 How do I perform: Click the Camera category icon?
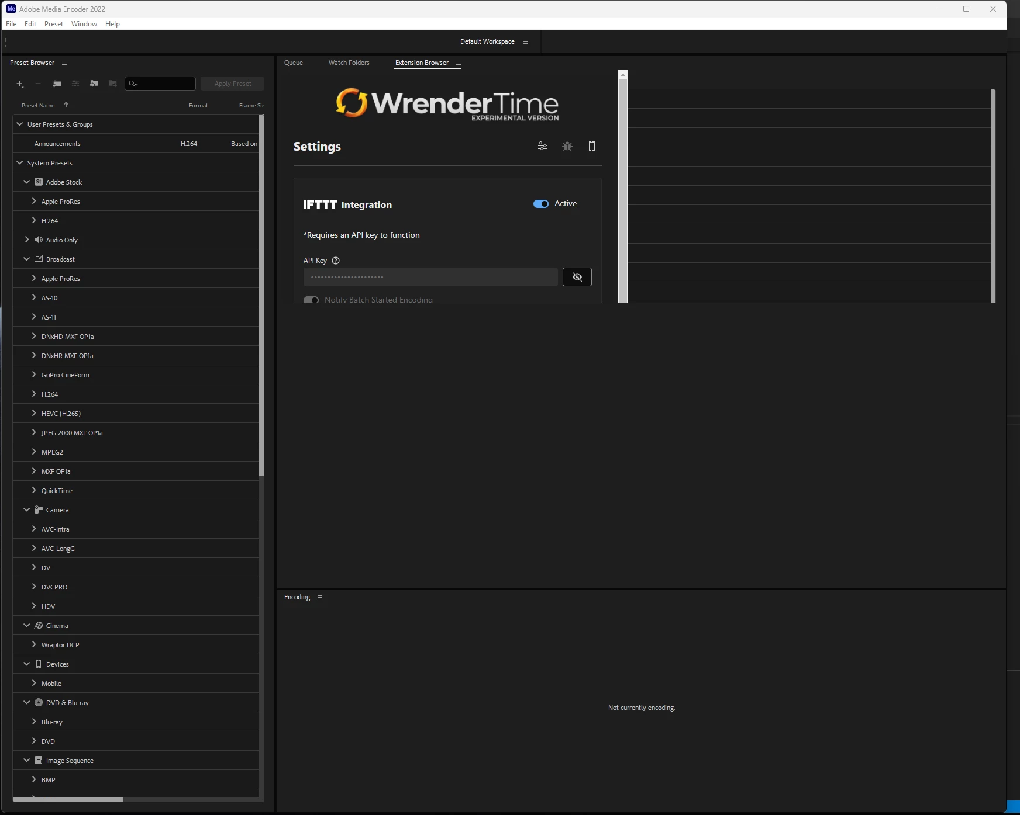pyautogui.click(x=39, y=509)
